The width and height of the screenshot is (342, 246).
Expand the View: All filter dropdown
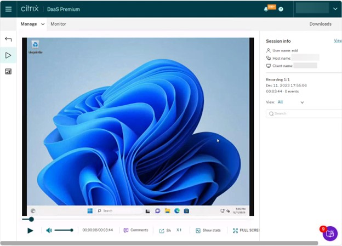click(x=290, y=102)
